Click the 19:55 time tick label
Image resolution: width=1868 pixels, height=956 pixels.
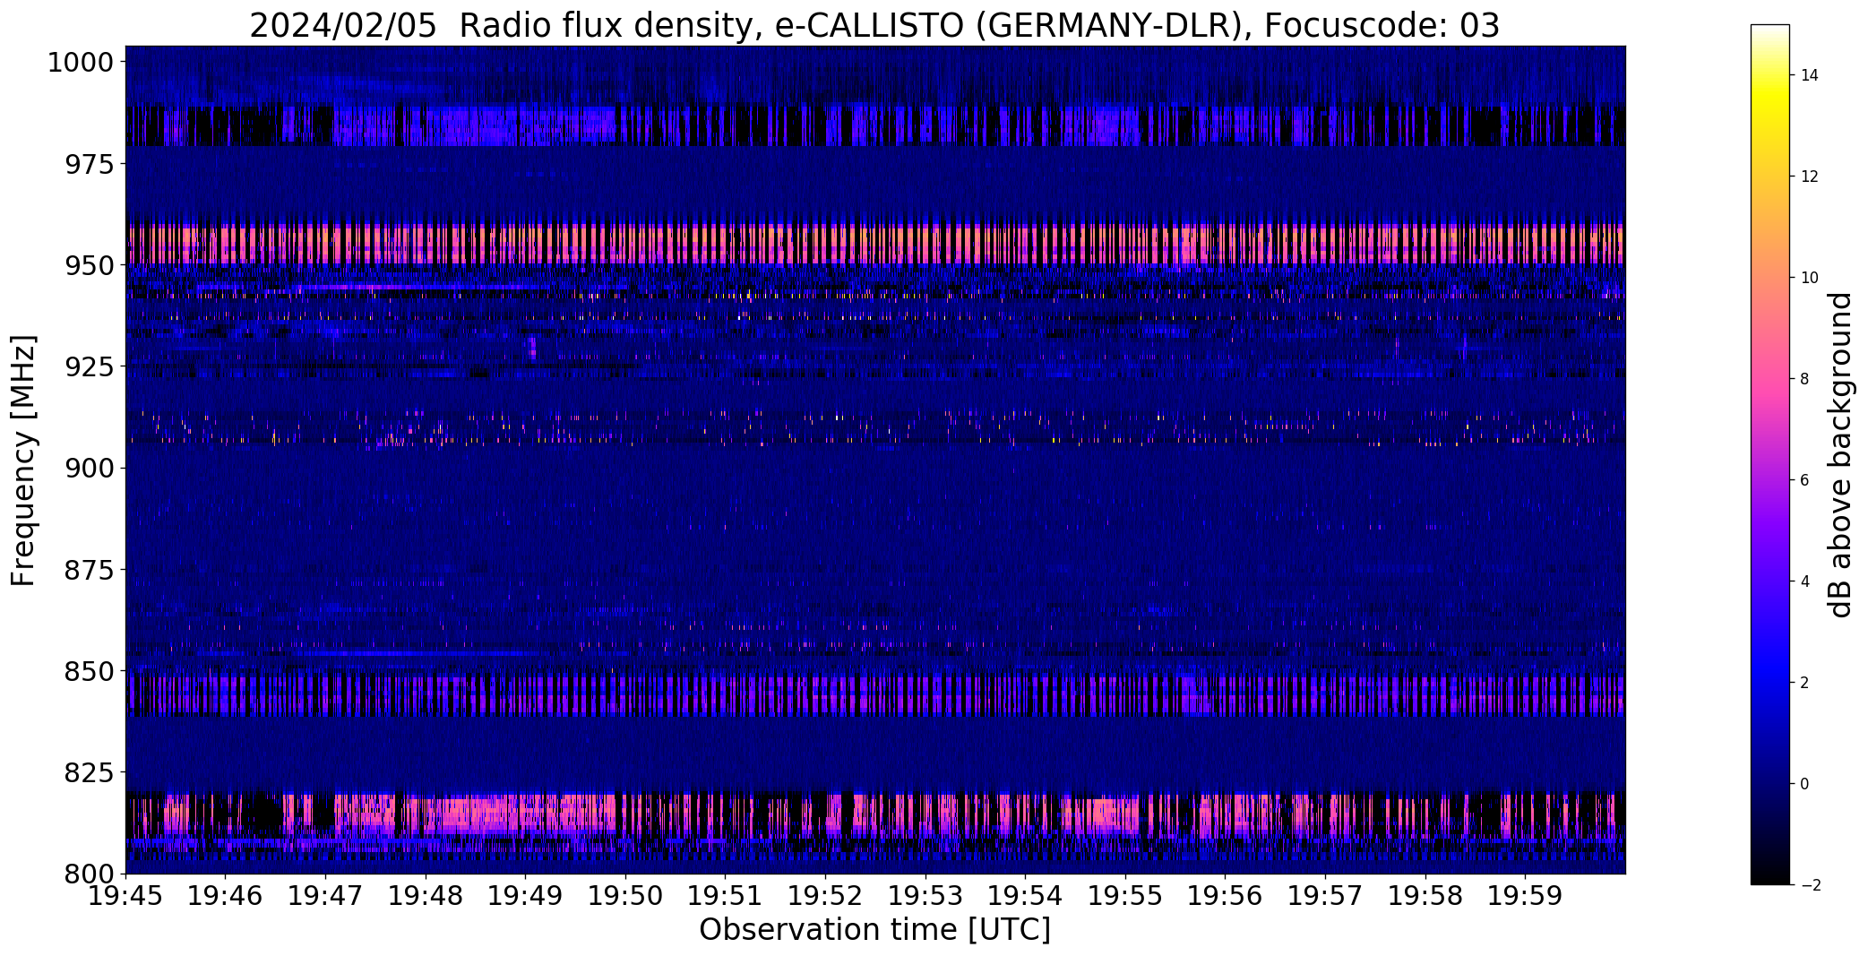pyautogui.click(x=1125, y=895)
